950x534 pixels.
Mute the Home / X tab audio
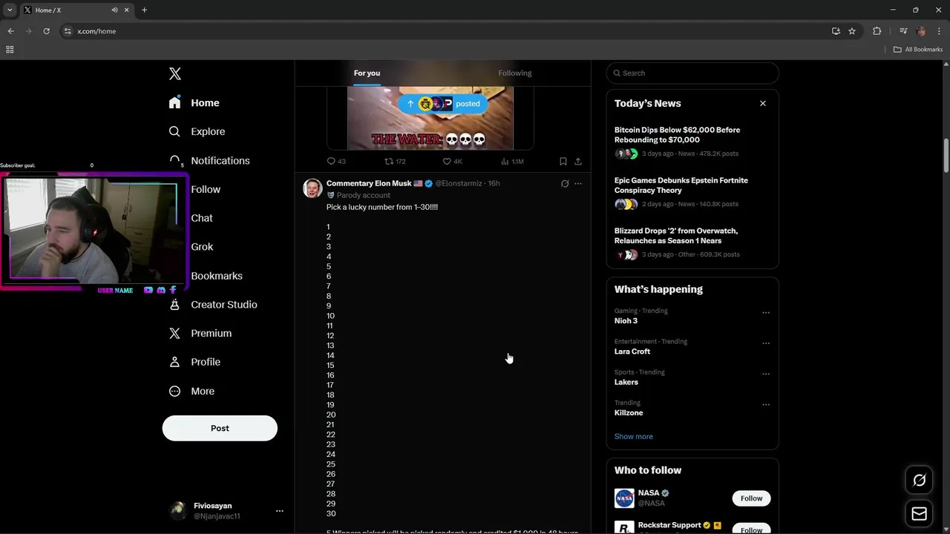(114, 10)
